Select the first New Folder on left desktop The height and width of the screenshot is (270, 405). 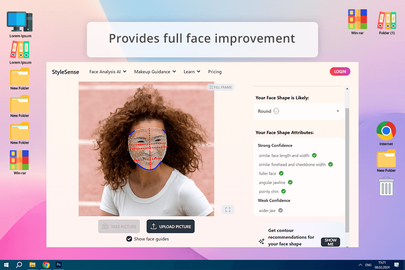(x=20, y=79)
